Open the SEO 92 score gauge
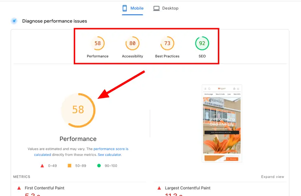Screen dimensions: 301x196 [202, 44]
